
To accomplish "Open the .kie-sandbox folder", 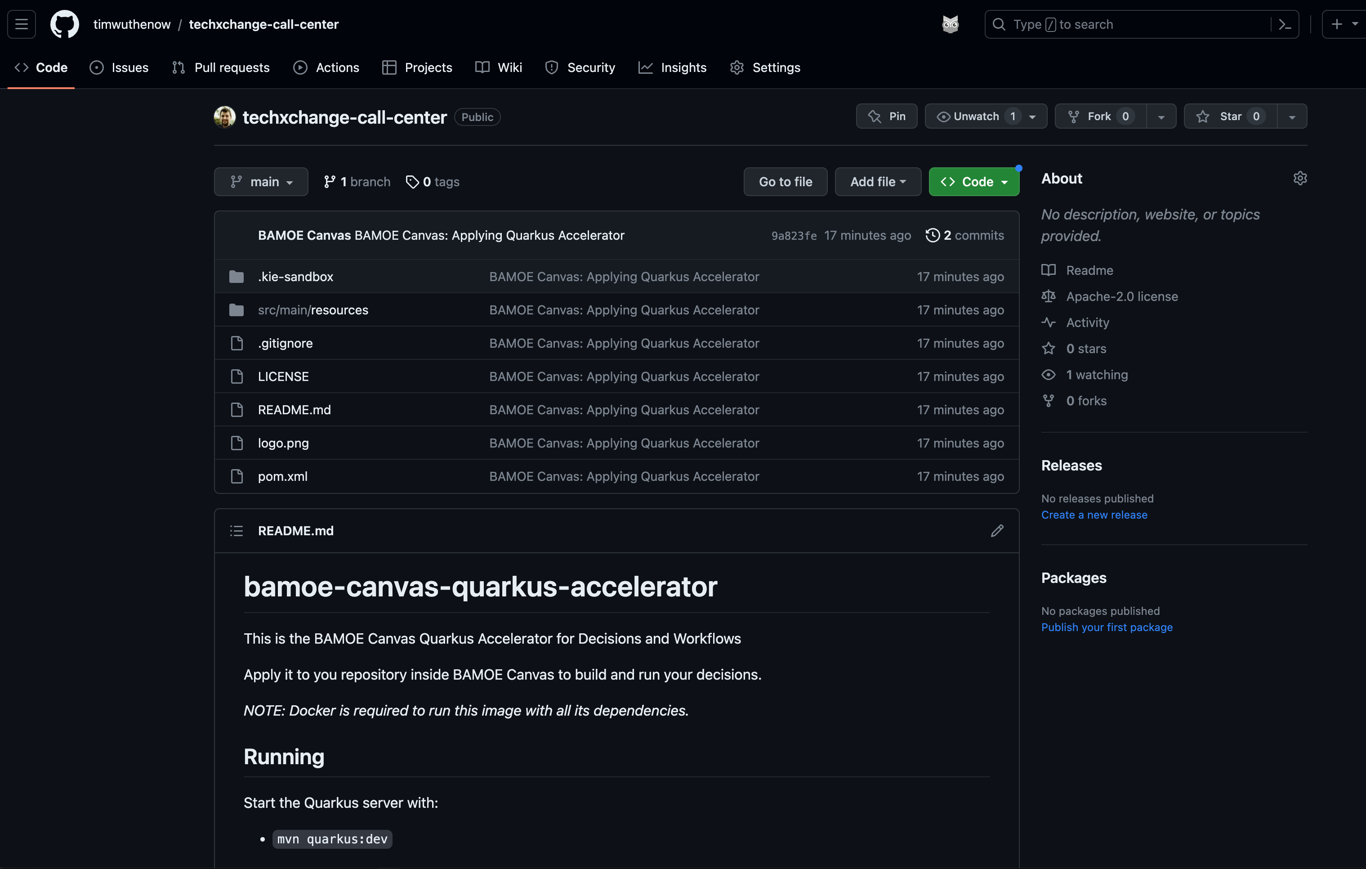I will pyautogui.click(x=295, y=277).
